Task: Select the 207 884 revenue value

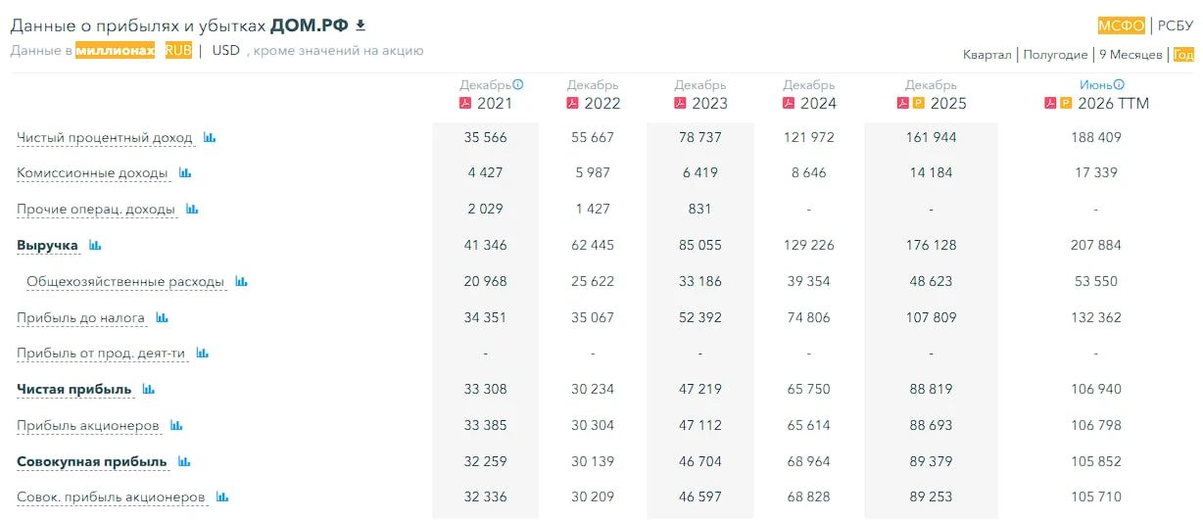Action: [x=1096, y=246]
